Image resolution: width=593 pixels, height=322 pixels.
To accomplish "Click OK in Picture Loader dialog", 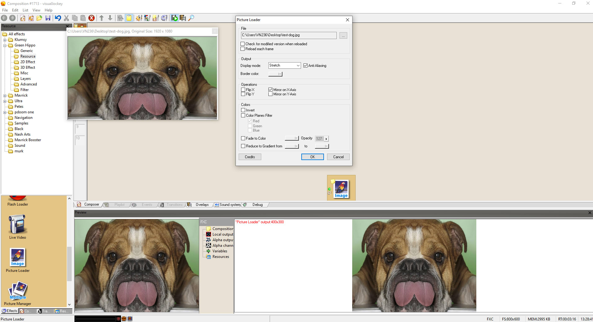I will pyautogui.click(x=312, y=157).
